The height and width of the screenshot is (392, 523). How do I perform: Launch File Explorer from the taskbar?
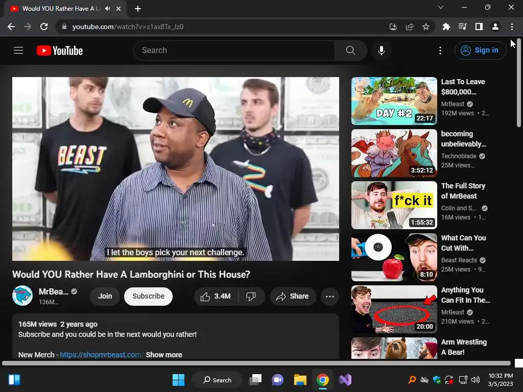[300, 380]
